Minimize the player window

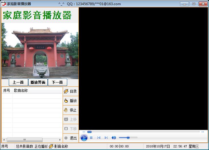[184, 4]
